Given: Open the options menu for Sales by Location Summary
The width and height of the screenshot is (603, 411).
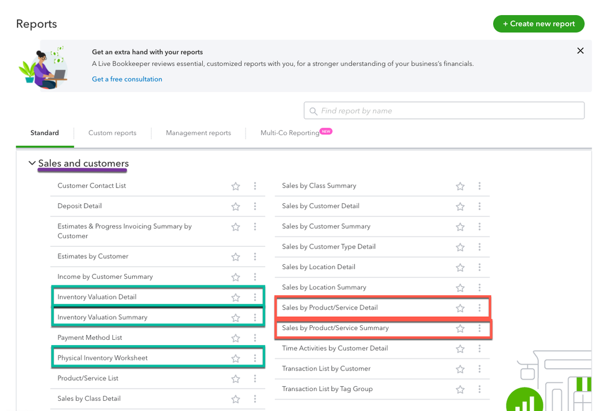Looking at the screenshot, I should coord(479,287).
